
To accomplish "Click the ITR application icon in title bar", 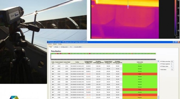I will (x=48, y=42).
